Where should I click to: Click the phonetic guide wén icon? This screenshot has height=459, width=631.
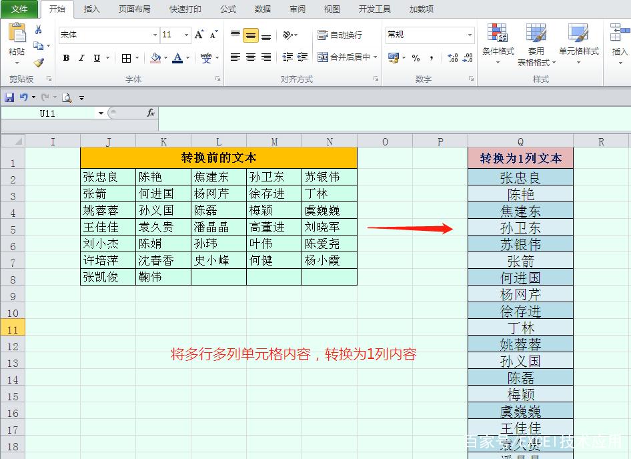[206, 58]
